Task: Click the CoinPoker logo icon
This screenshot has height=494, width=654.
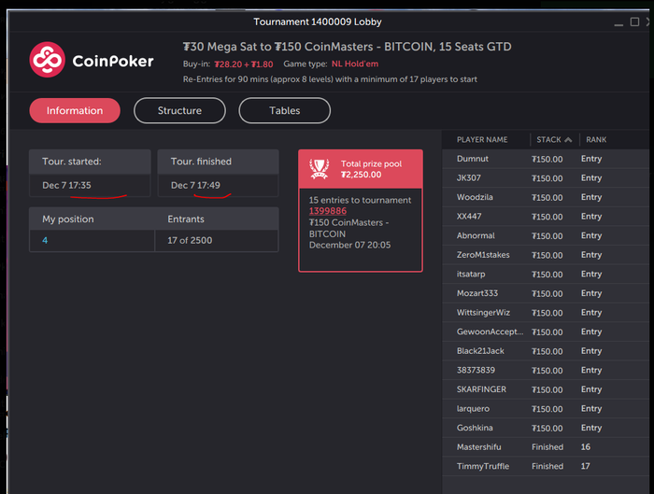Action: tap(47, 60)
